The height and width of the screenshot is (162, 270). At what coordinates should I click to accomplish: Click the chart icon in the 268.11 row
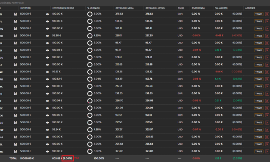coord(16,36)
